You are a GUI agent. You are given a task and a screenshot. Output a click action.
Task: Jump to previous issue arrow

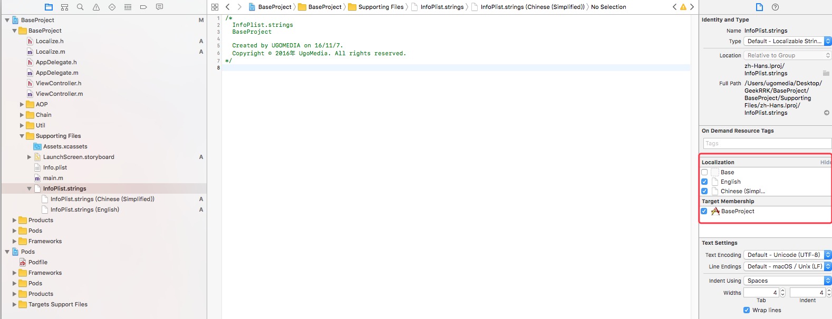click(674, 7)
